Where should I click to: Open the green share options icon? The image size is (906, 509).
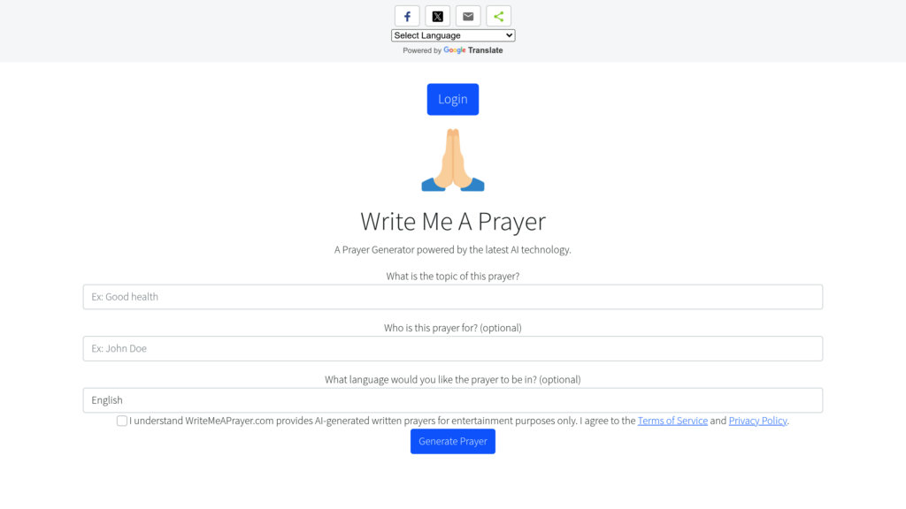pyautogui.click(x=497, y=15)
